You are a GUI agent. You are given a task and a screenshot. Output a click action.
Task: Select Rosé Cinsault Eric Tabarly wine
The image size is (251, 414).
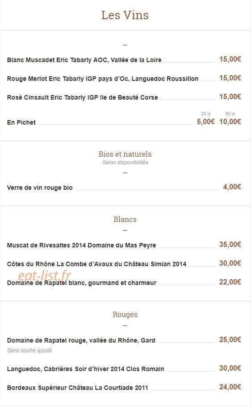[x=82, y=97]
